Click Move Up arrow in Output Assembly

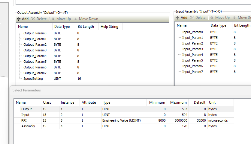pos(53,19)
